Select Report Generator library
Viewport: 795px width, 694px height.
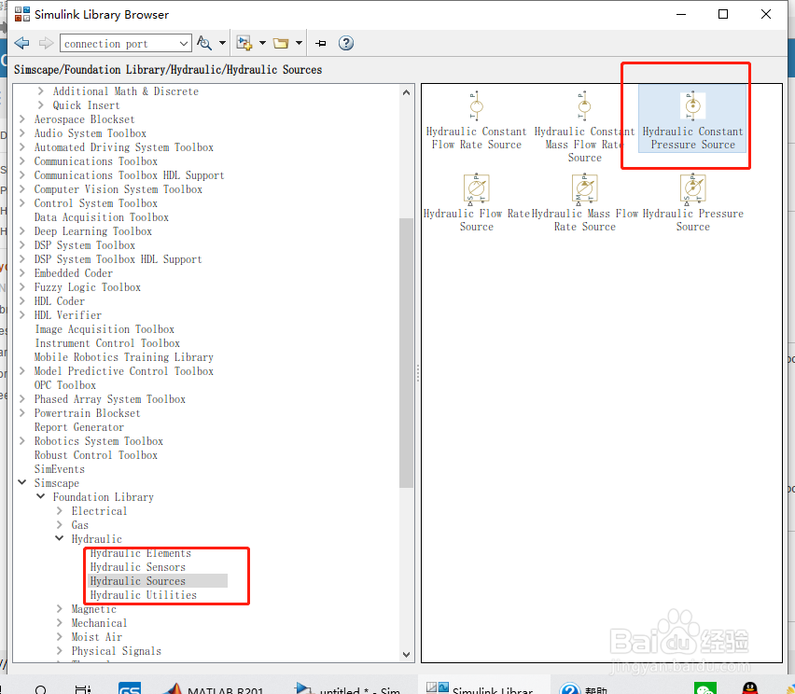pyautogui.click(x=79, y=427)
